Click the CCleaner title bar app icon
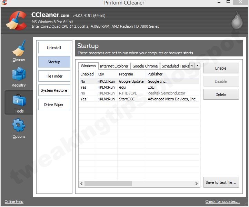 pos(4,2)
